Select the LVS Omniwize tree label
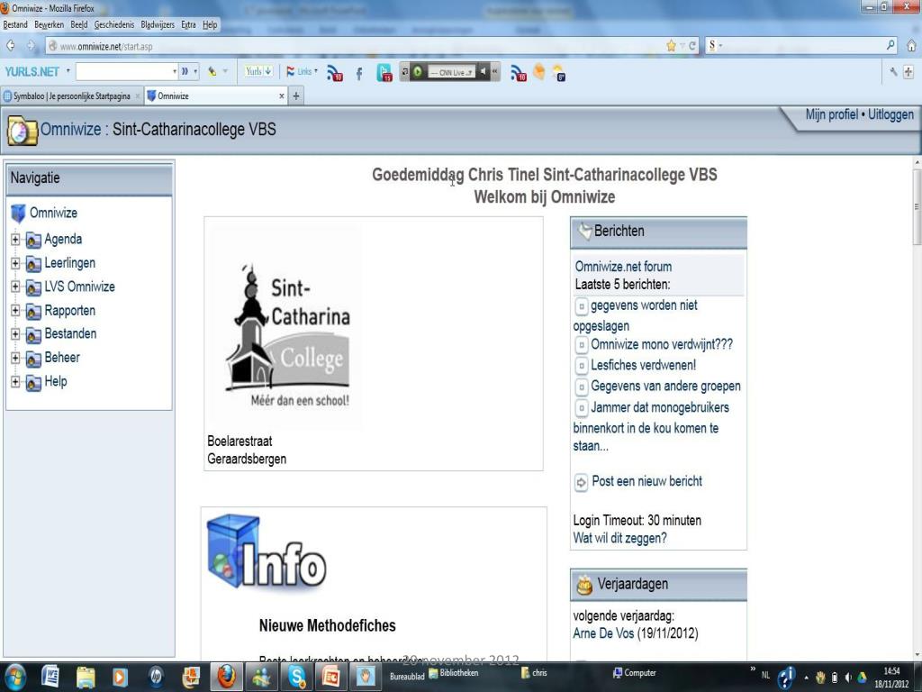922x692 pixels. pyautogui.click(x=79, y=287)
